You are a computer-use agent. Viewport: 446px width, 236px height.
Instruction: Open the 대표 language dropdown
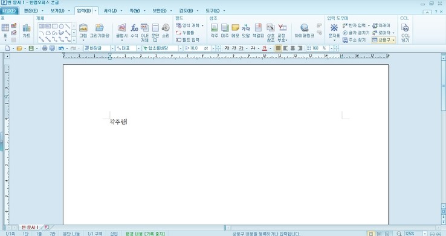pyautogui.click(x=139, y=48)
